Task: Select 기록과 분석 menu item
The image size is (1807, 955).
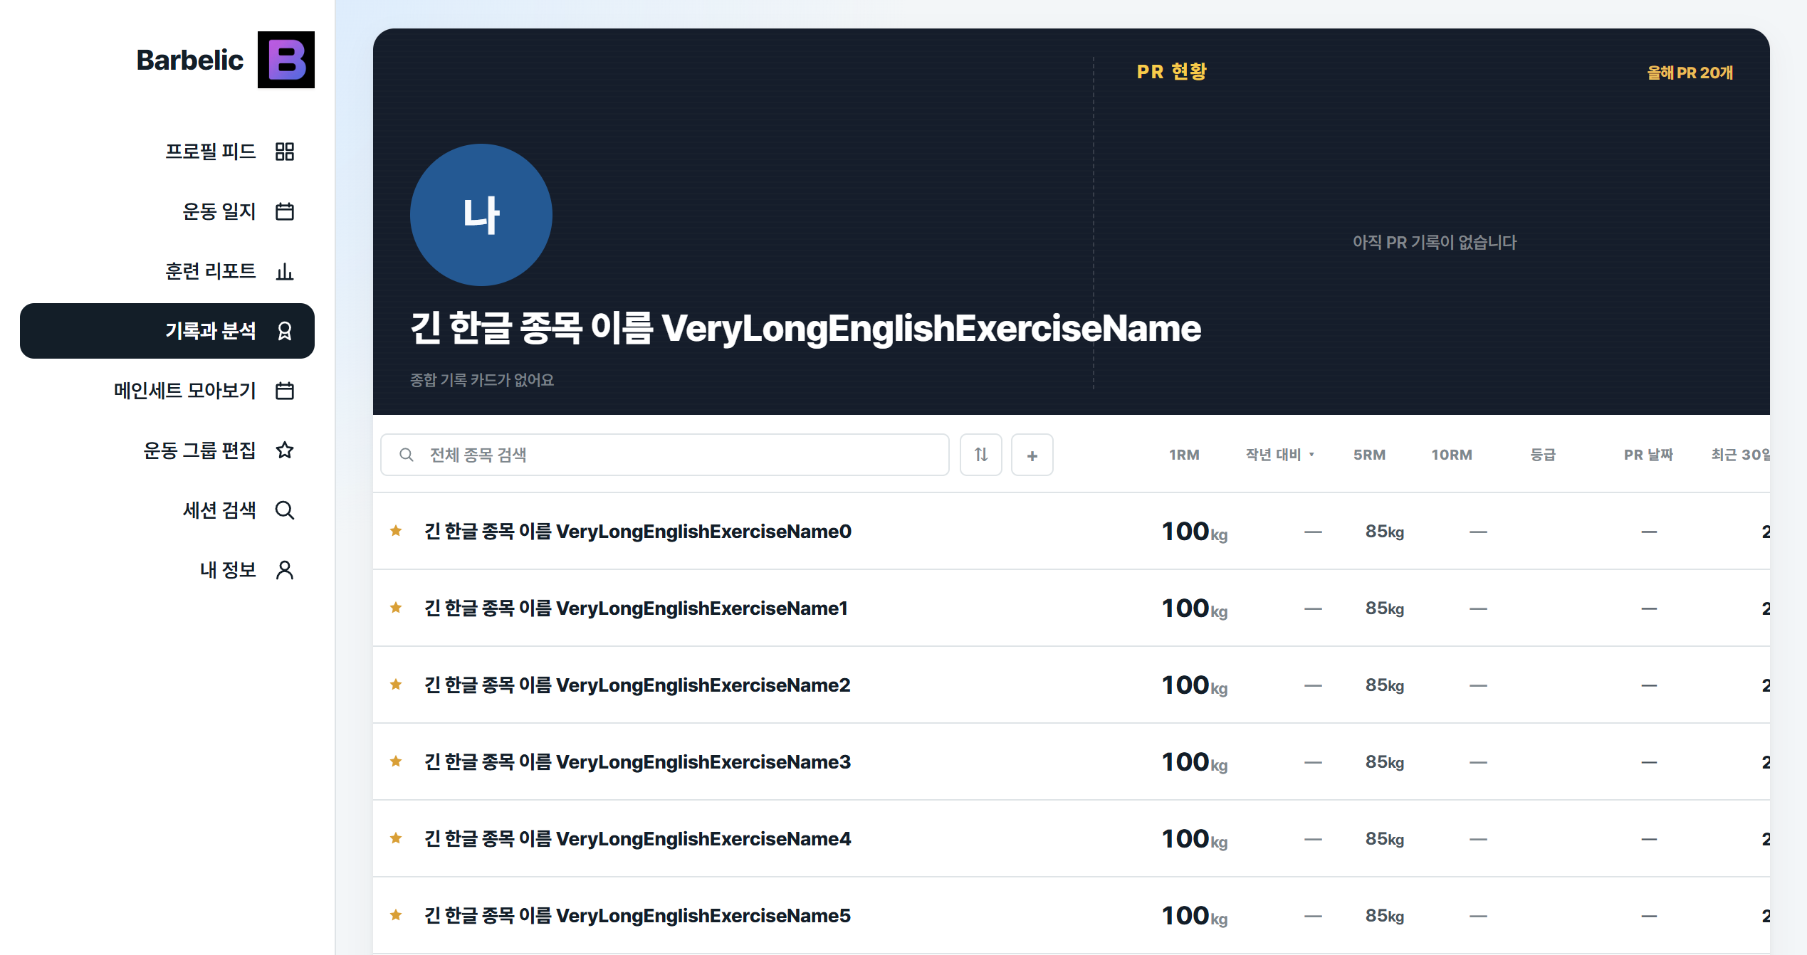Action: click(x=167, y=331)
